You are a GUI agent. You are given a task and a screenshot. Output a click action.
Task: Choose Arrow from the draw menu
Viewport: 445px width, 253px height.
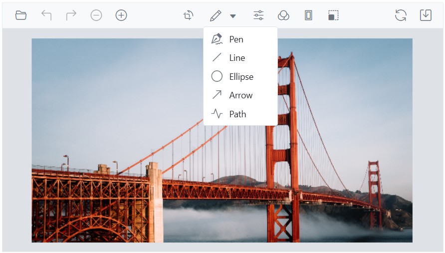pyautogui.click(x=240, y=95)
